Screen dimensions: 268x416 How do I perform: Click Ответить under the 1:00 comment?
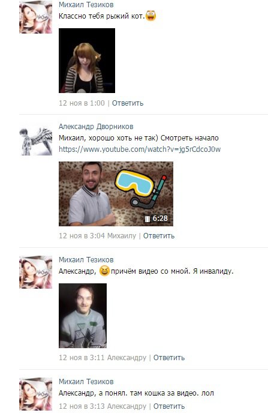point(128,103)
